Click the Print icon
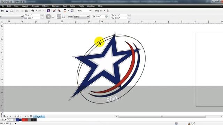The height and width of the screenshot is (125, 223). (x=11, y=11)
